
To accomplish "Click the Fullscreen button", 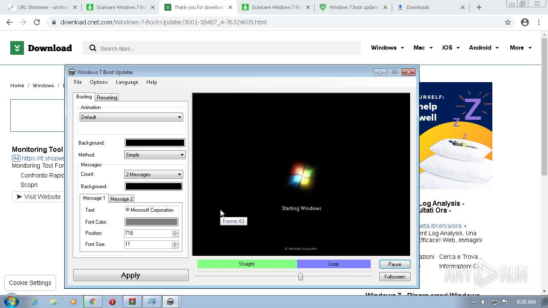I will tap(395, 277).
